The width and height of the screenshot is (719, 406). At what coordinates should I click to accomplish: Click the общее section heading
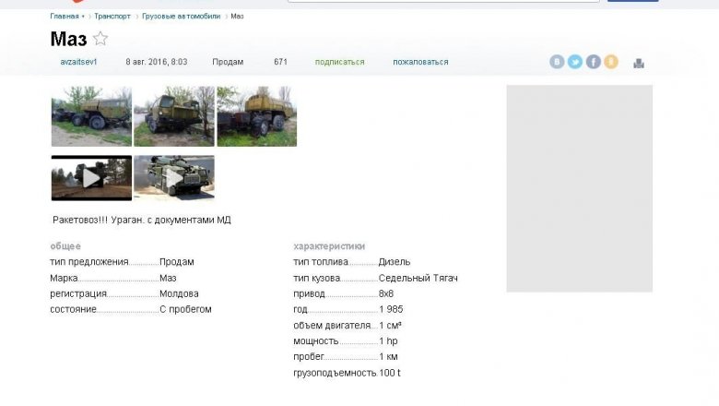pyautogui.click(x=65, y=246)
